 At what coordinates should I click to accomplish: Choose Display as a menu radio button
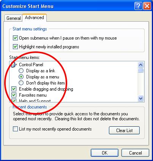pyautogui.click(x=21, y=77)
